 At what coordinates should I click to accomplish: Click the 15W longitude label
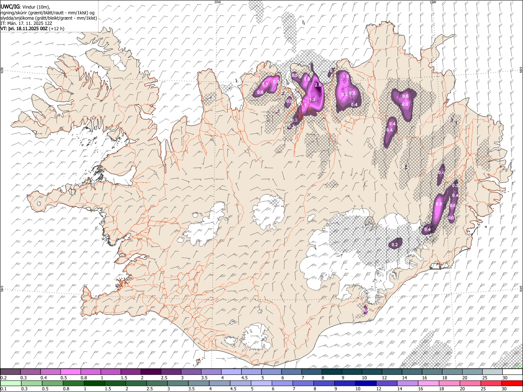433,2
